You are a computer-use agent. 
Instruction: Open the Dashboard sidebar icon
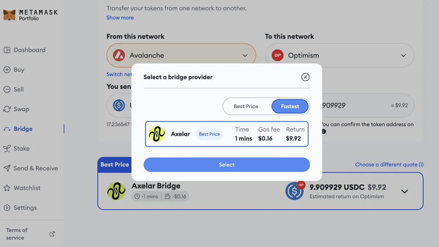[7, 50]
